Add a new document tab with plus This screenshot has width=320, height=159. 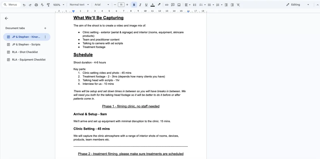(45, 28)
